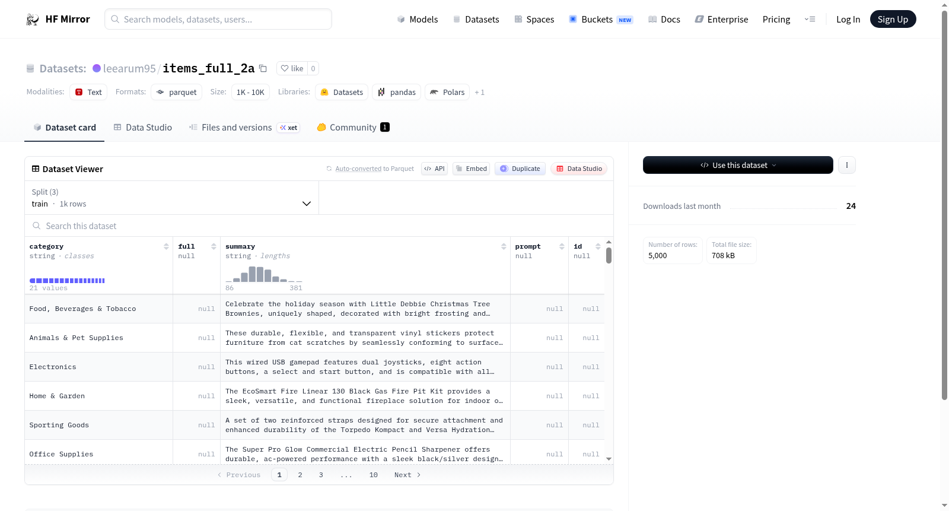Click Log In
The width and height of the screenshot is (949, 511).
tap(848, 19)
